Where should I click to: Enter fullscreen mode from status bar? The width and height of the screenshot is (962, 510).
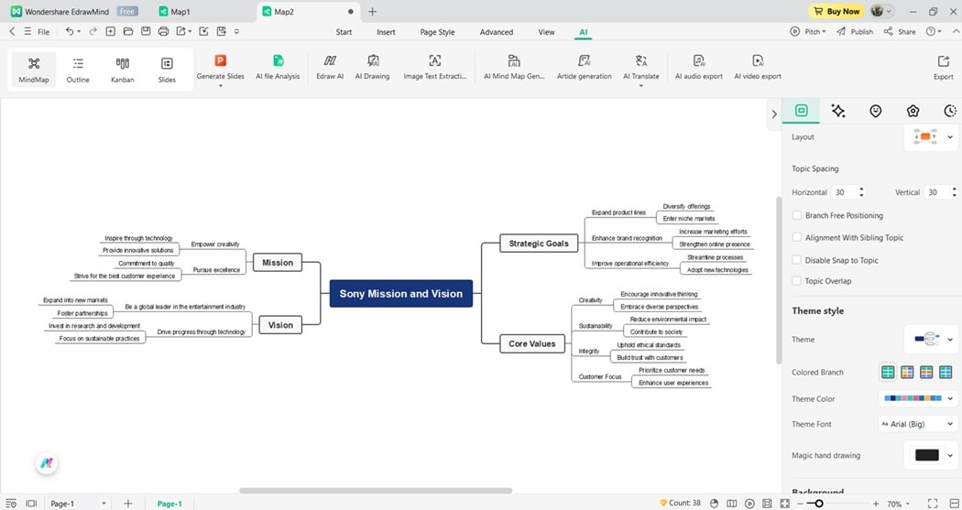pos(933,504)
